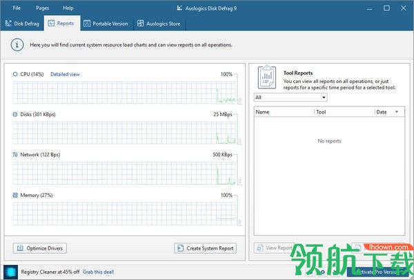This screenshot has width=414, height=280.
Task: Click Create System Report button
Action: tap(206, 248)
